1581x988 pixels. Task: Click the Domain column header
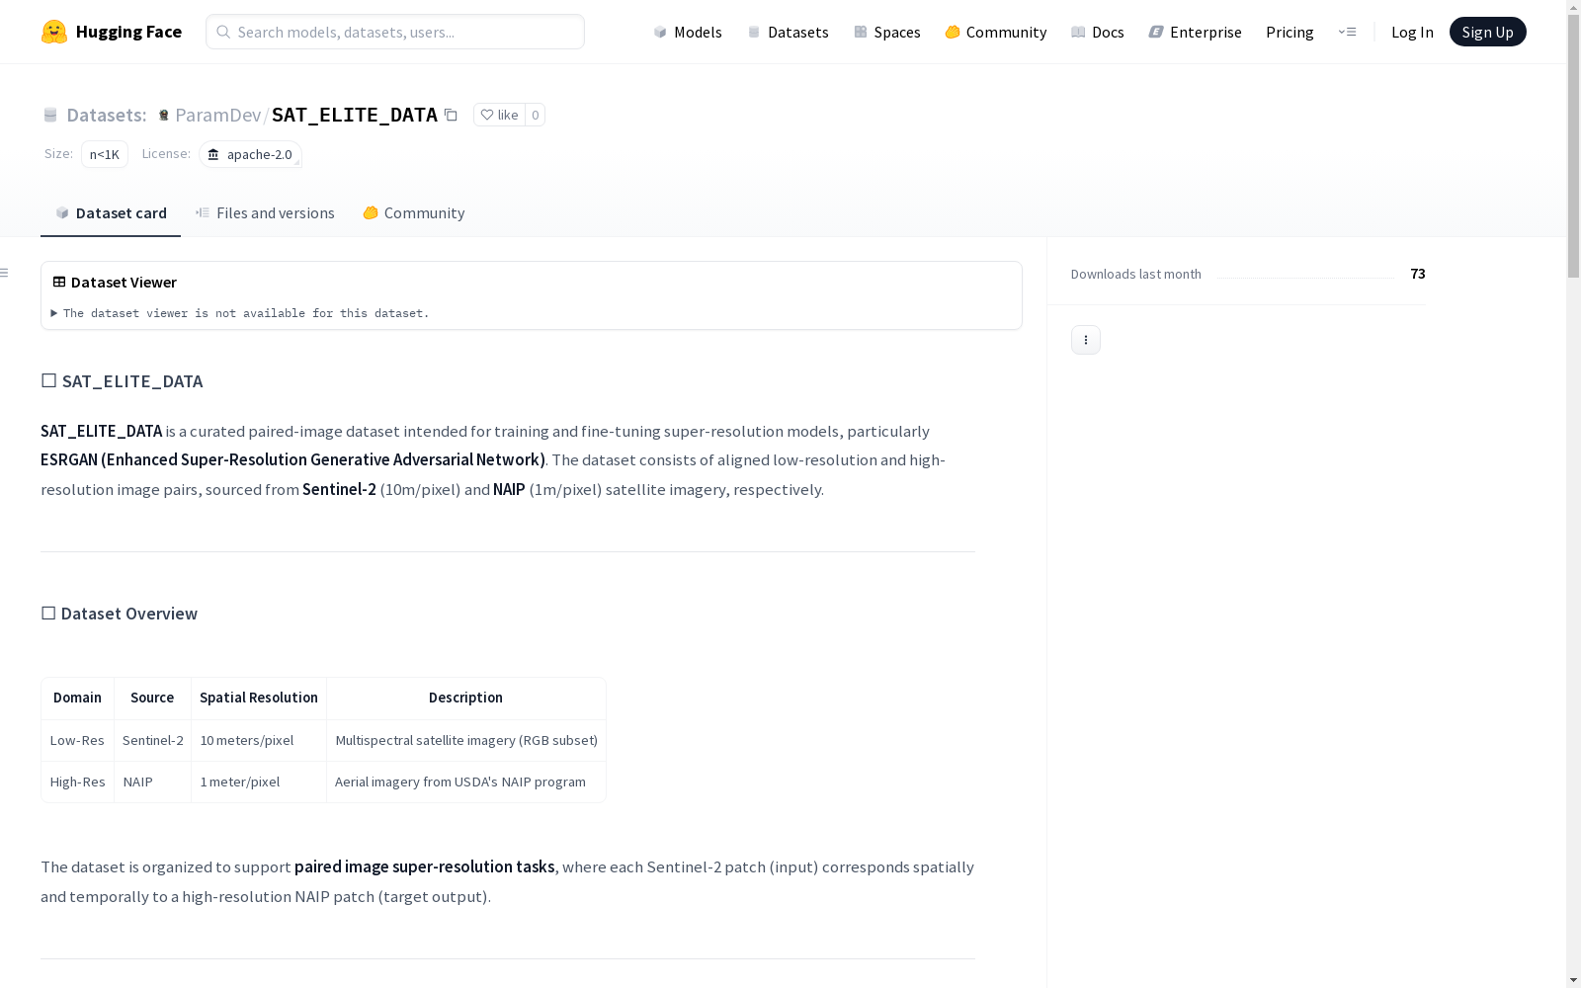coord(77,698)
